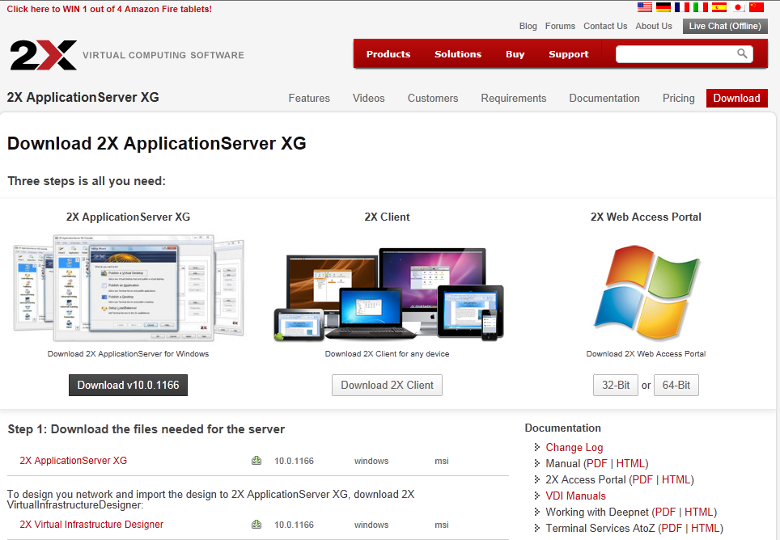Select the Spanish flag icon
780x540 pixels.
click(x=719, y=7)
